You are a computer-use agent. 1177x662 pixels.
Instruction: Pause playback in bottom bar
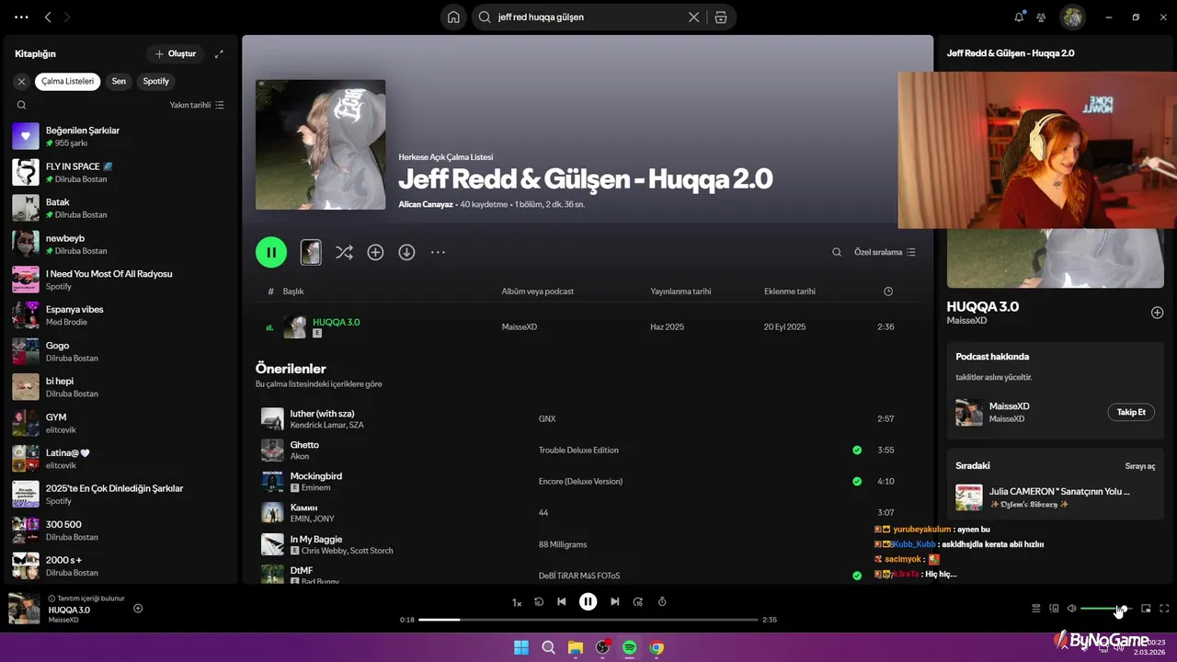[588, 602]
